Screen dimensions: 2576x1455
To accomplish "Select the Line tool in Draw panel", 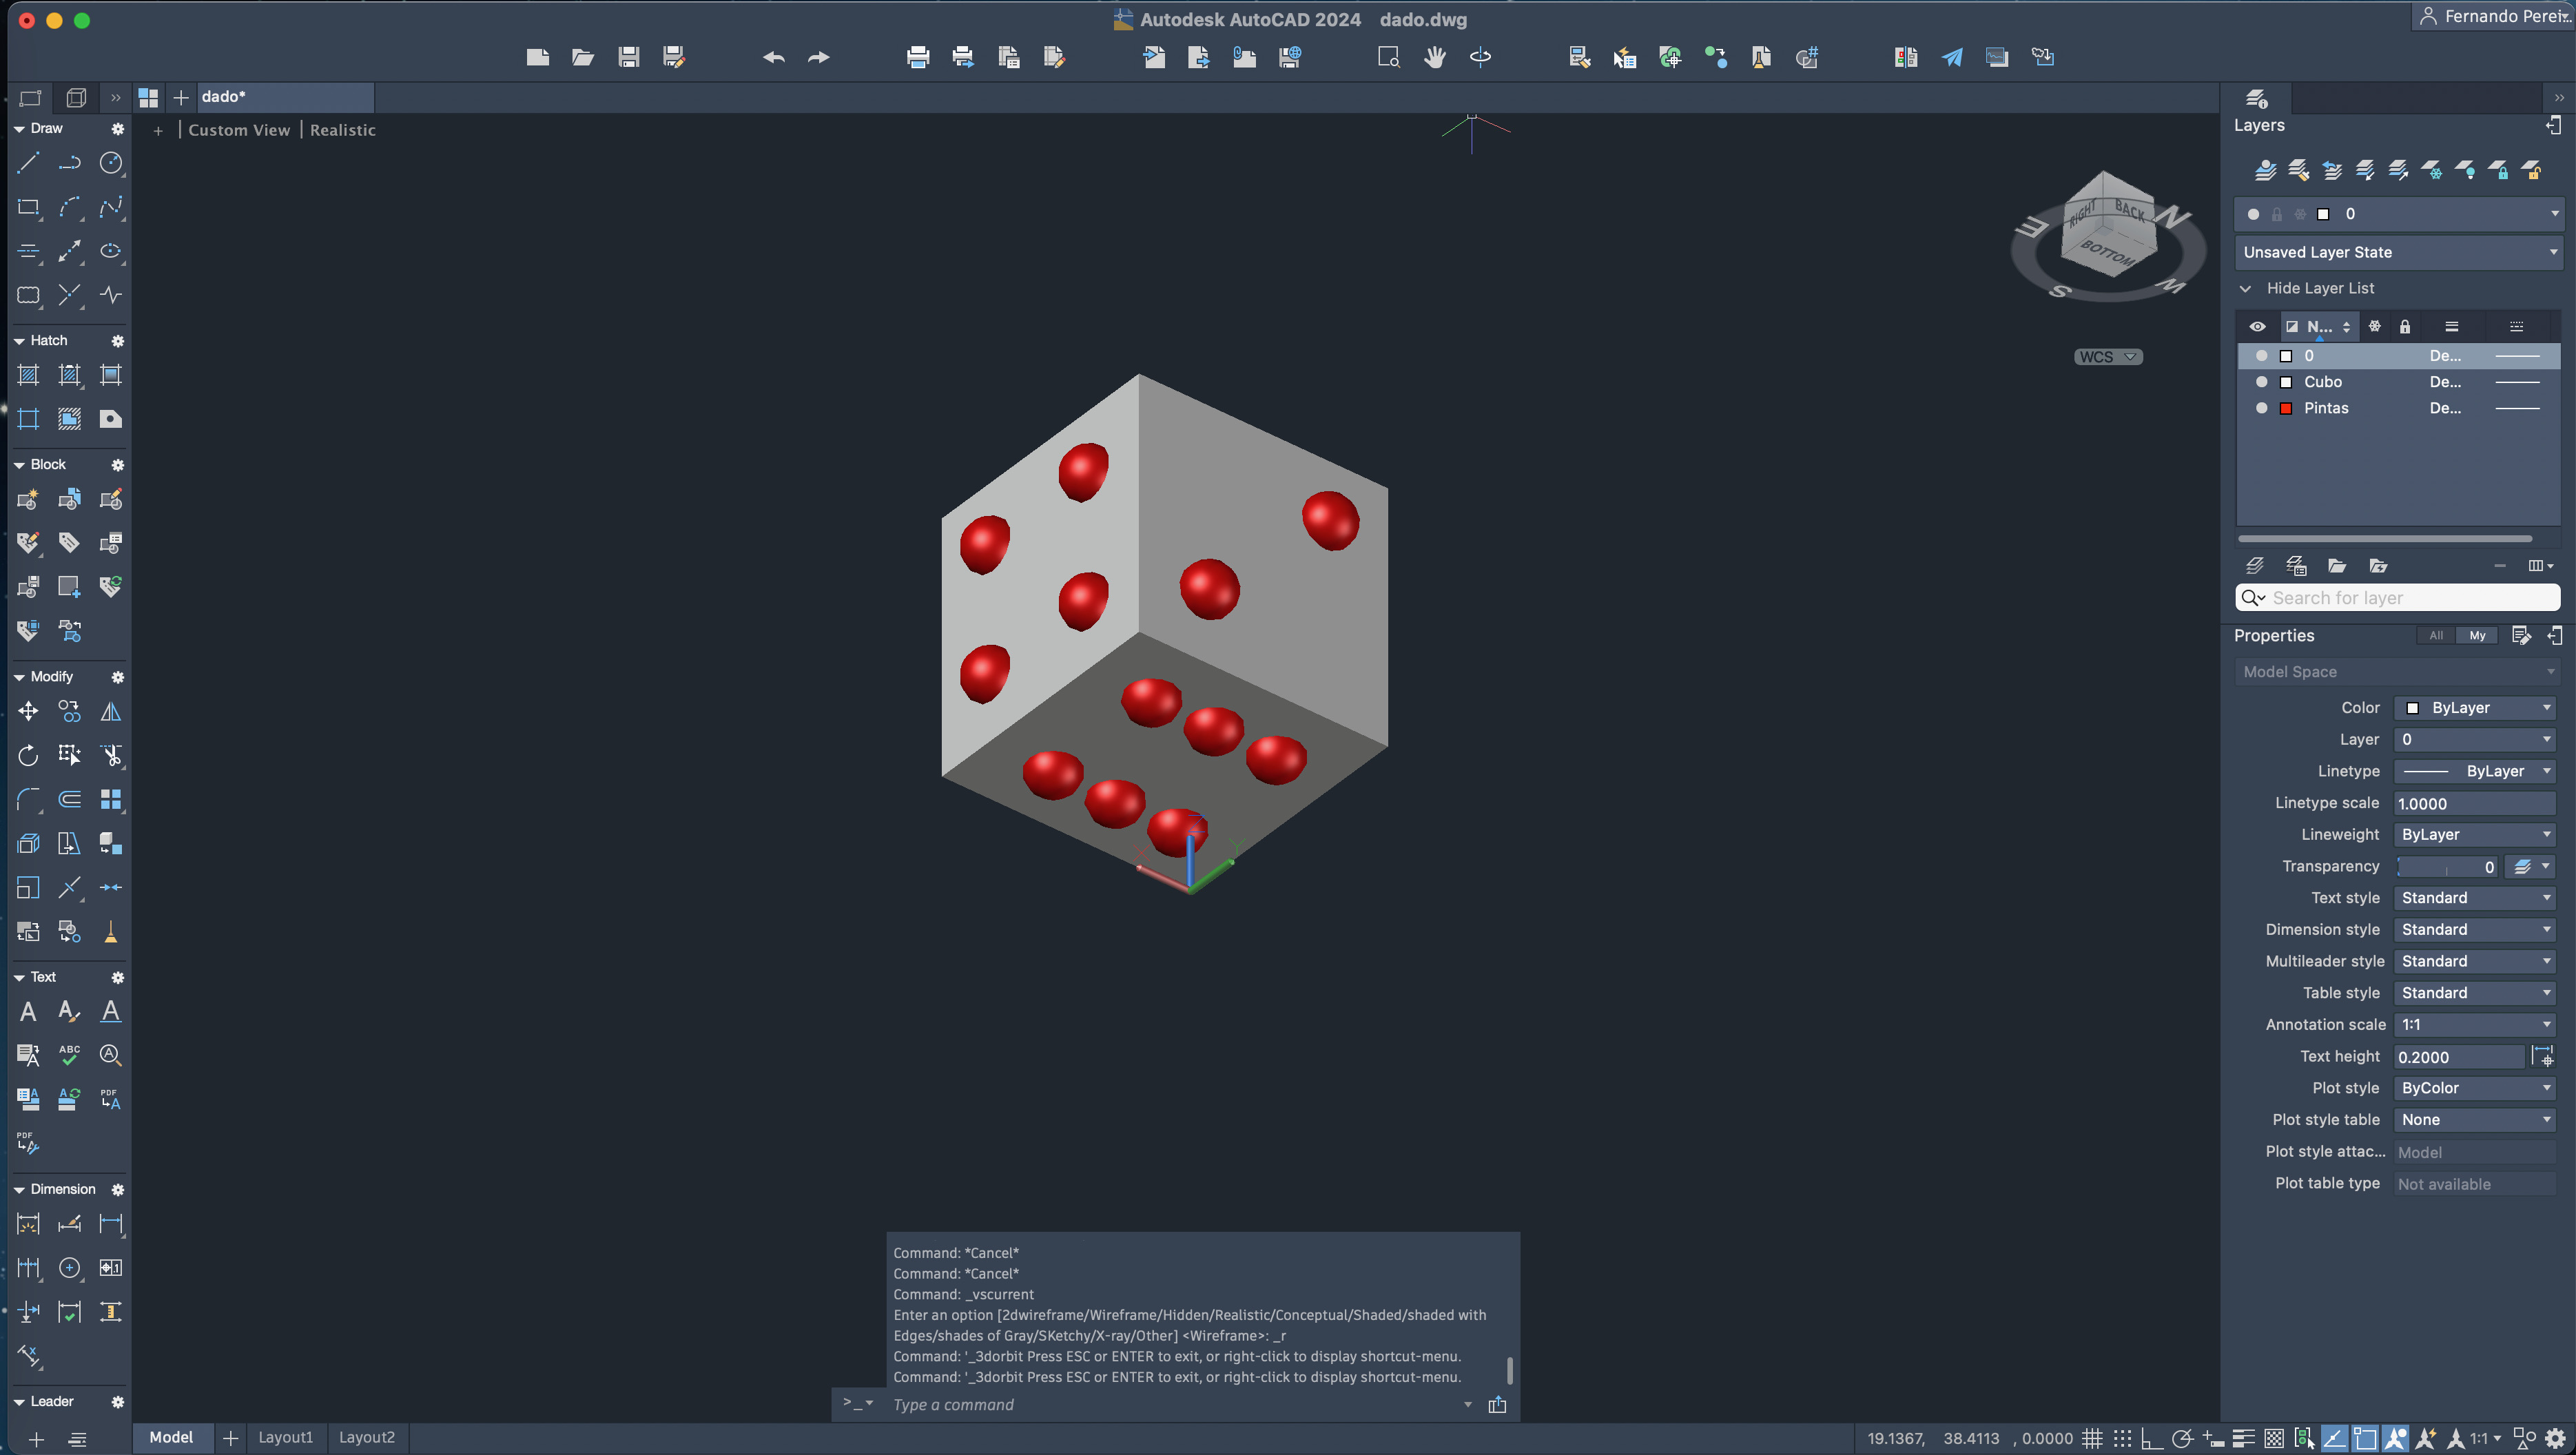I will point(28,163).
